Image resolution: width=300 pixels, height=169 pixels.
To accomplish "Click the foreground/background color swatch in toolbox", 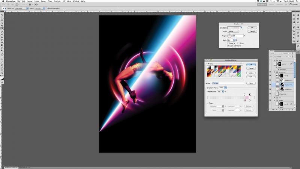I will (x=2, y=78).
